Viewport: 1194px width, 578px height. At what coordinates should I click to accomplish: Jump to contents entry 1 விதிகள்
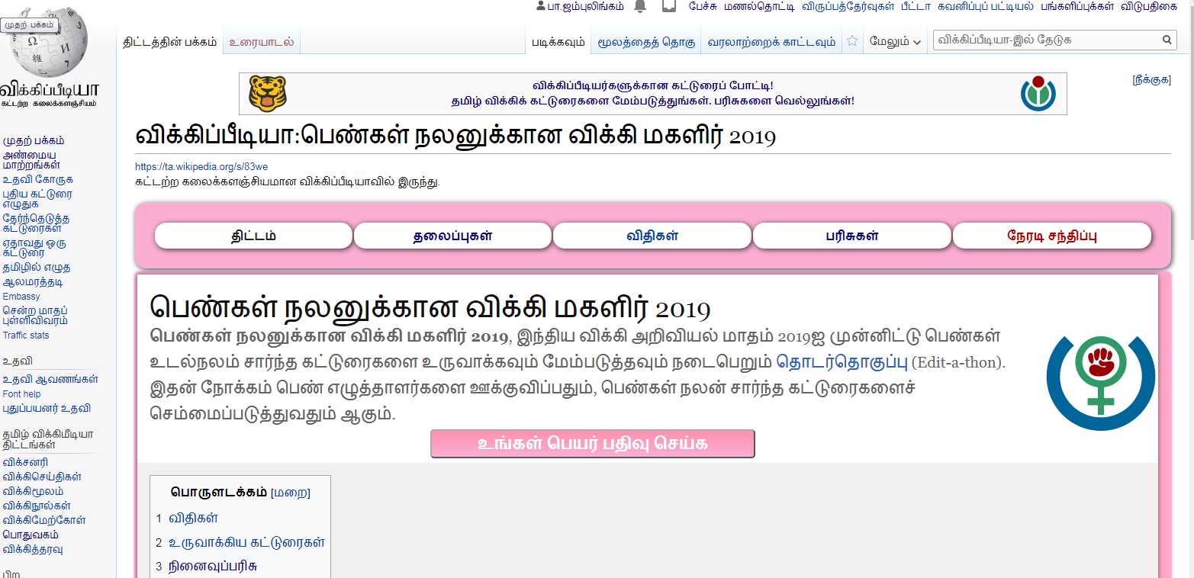point(187,519)
